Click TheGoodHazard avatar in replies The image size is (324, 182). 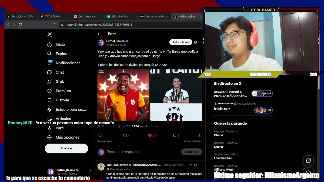click(x=101, y=167)
